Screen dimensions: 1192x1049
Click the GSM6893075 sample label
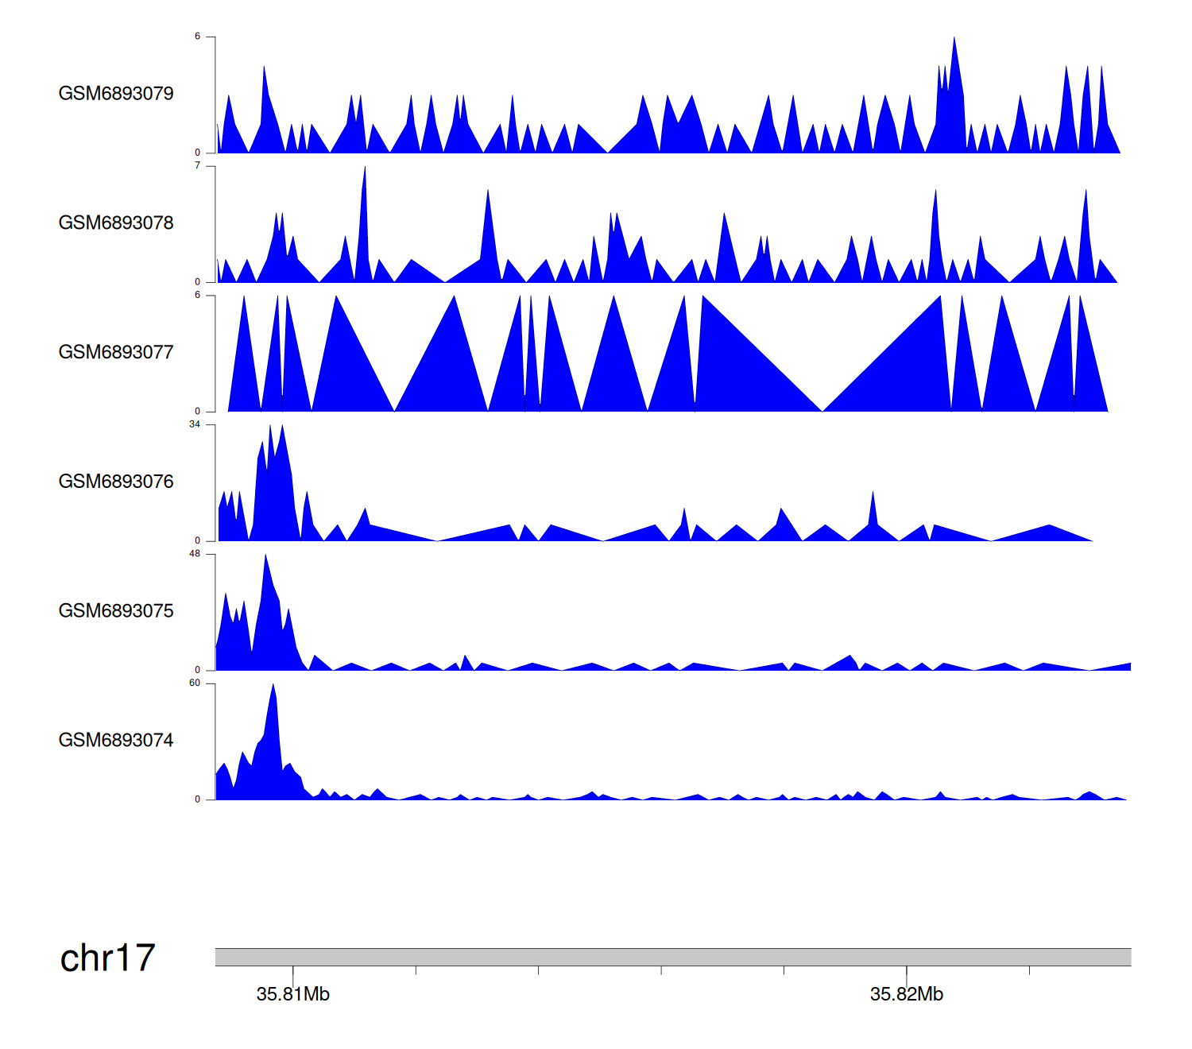pyautogui.click(x=116, y=611)
